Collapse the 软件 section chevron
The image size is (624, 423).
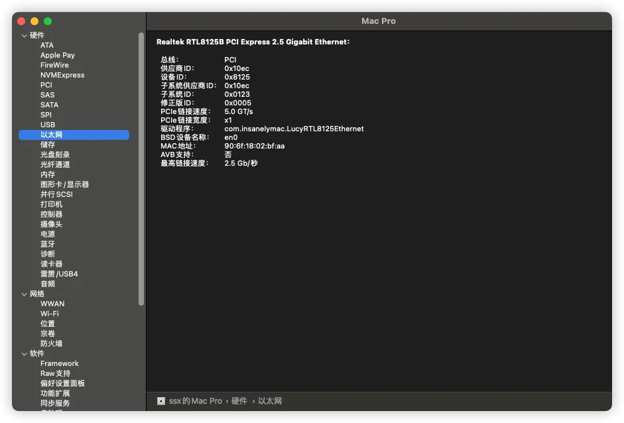(x=25, y=354)
